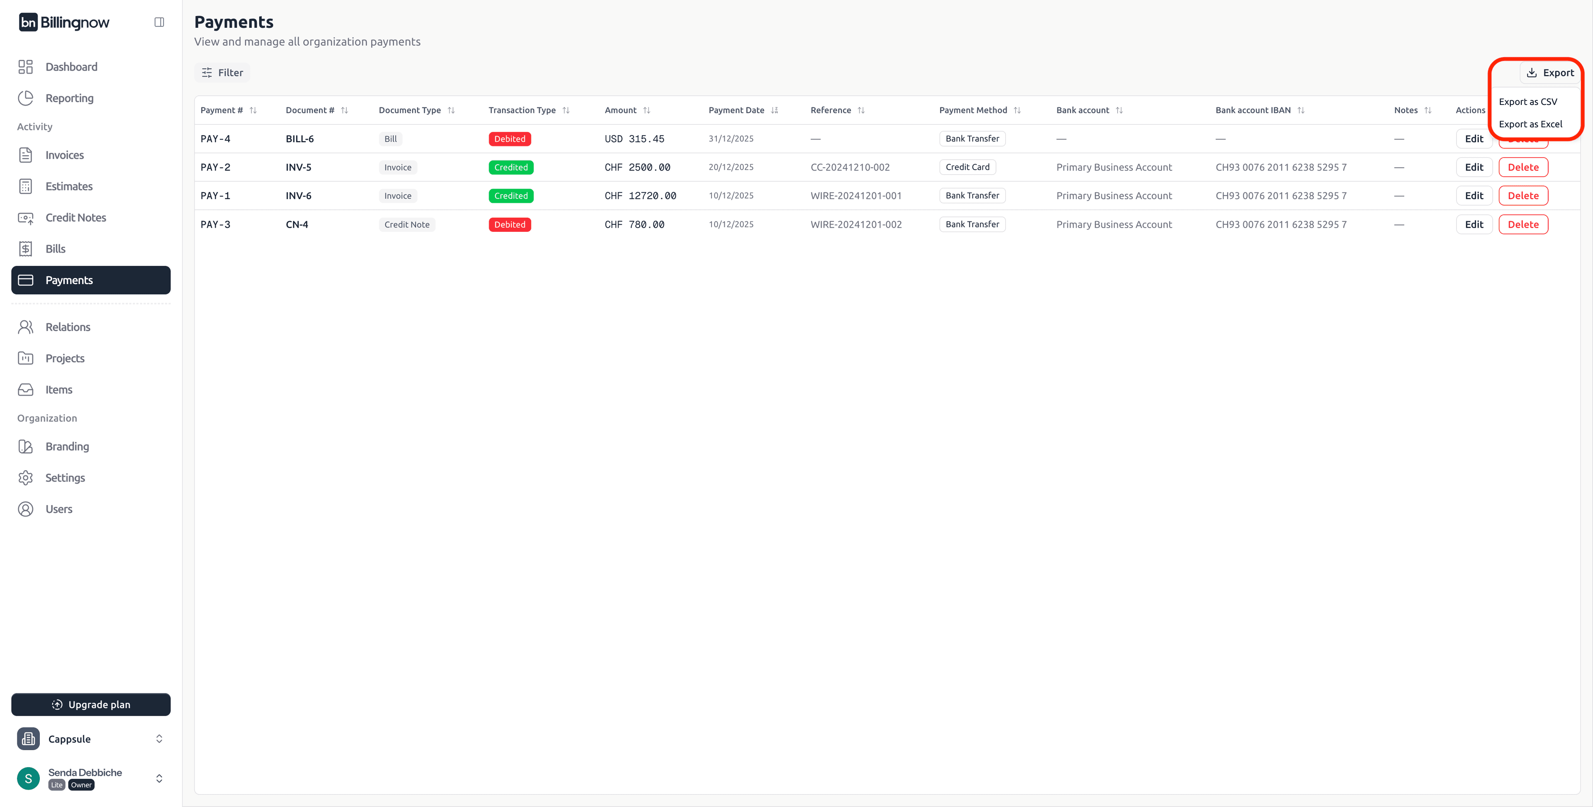The height and width of the screenshot is (807, 1593).
Task: Open Settings gear icon
Action: click(x=25, y=477)
